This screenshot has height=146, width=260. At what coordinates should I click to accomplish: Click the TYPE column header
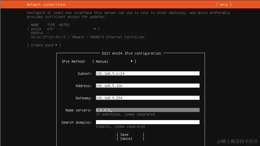51,25
